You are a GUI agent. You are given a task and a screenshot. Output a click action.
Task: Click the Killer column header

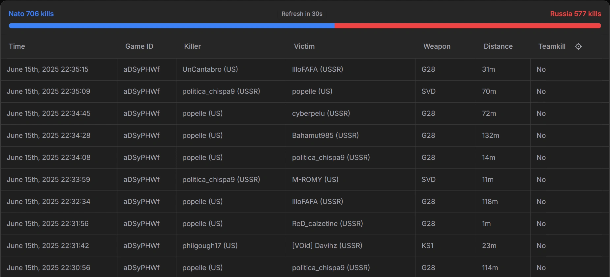[x=192, y=46]
